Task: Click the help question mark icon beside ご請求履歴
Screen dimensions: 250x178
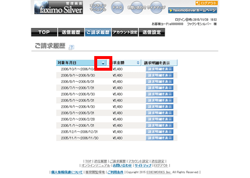Action: coord(71,47)
